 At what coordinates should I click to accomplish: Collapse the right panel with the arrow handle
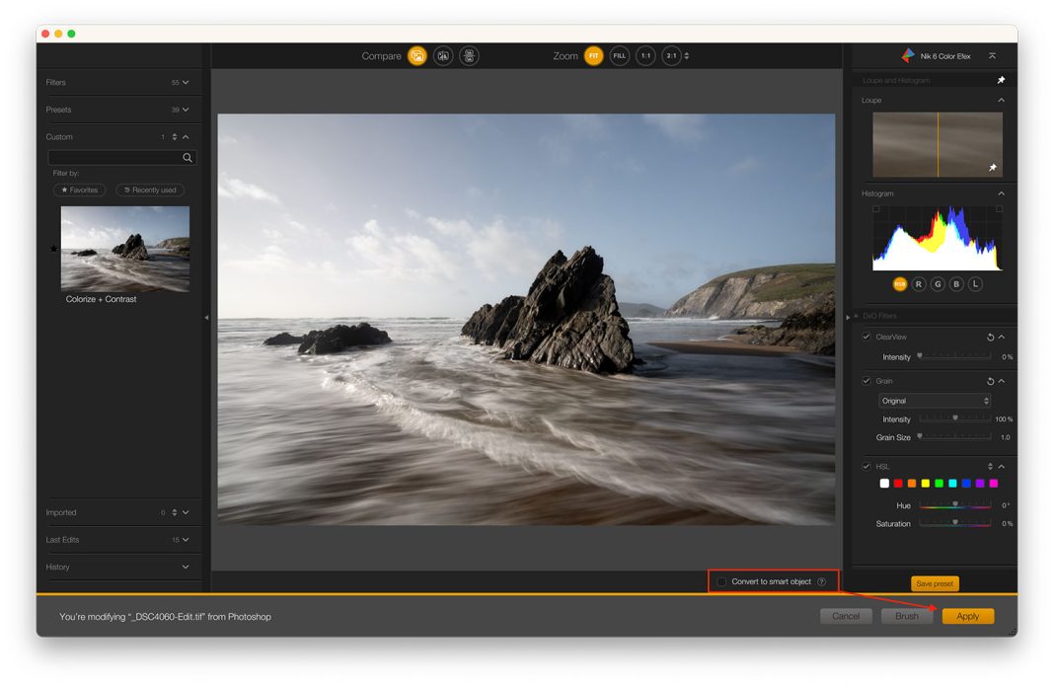pos(847,317)
